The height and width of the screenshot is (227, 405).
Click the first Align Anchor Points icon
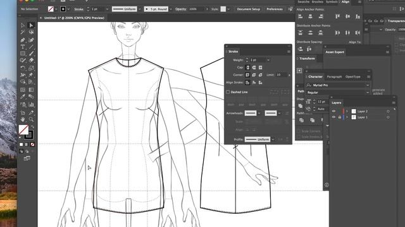(300, 16)
